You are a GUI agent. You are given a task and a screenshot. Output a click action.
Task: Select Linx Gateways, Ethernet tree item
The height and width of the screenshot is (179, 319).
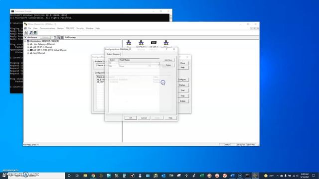(x=44, y=44)
